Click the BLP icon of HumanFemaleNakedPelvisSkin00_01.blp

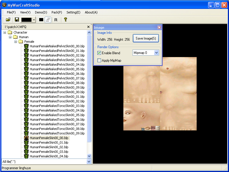[x=26, y=51]
